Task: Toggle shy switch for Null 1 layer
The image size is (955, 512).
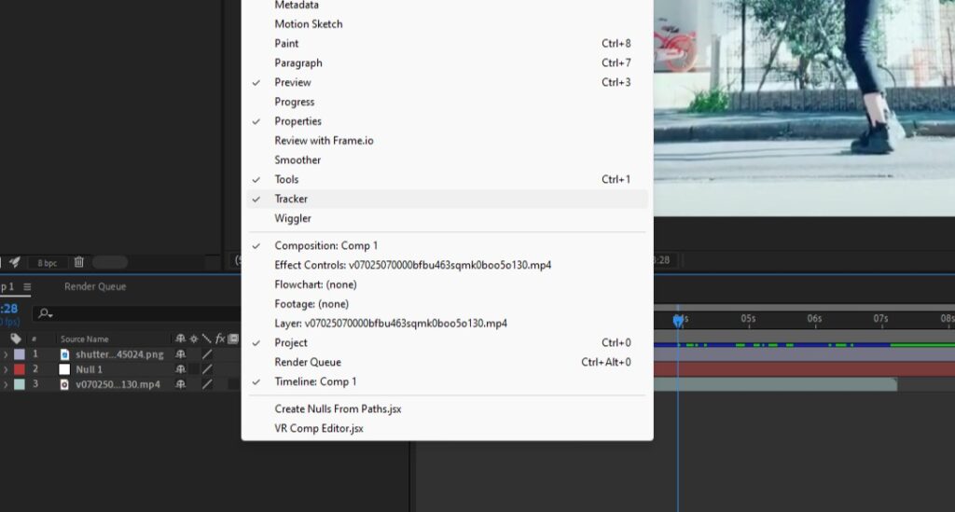Action: tap(180, 369)
